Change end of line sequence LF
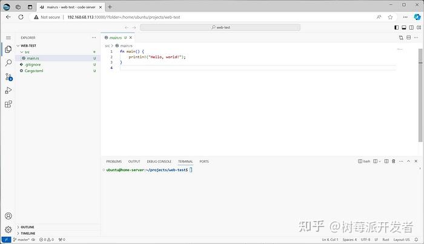This screenshot has height=244, width=424. click(376, 239)
